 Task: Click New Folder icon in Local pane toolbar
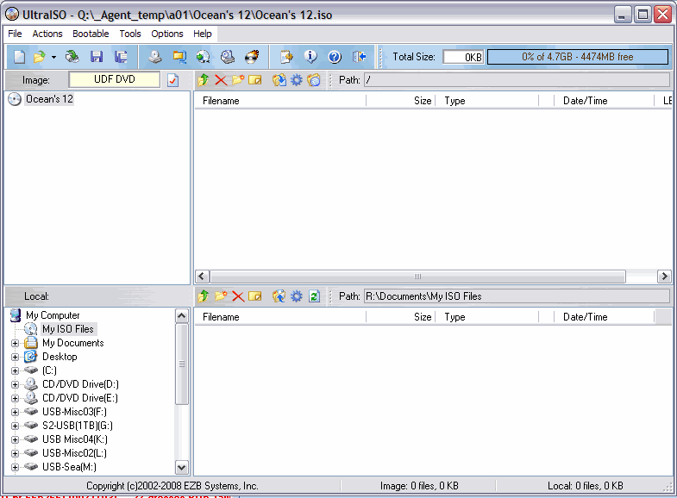[x=221, y=296]
